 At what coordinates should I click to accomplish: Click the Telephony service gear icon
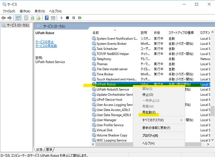[94, 59]
